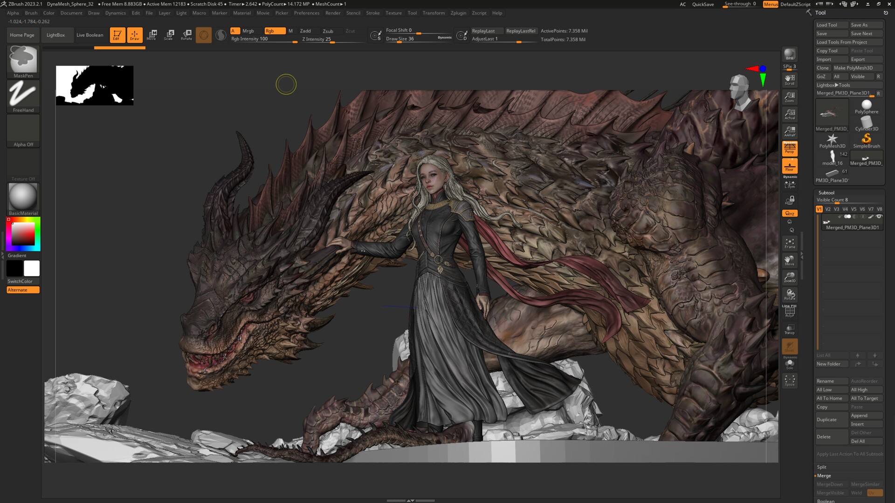Click the BPR render icon
This screenshot has height=503, width=895.
pos(789,54)
